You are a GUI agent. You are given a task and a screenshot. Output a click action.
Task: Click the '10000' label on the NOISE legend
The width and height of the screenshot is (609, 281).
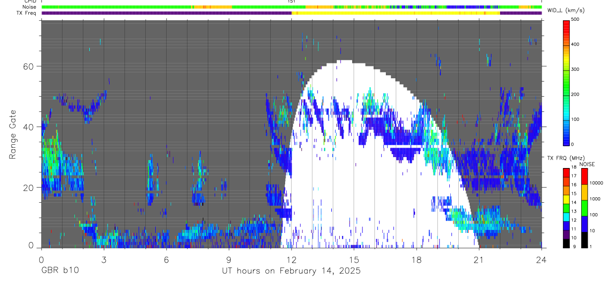pyautogui.click(x=596, y=183)
